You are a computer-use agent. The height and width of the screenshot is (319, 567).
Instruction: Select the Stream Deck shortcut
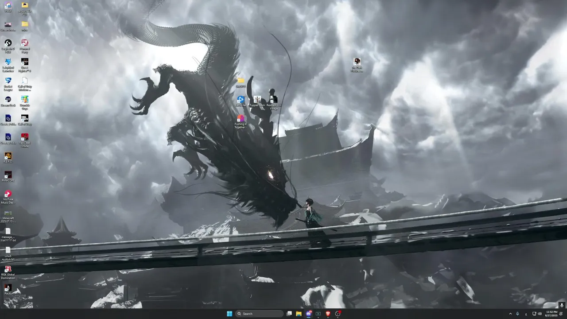pos(8,101)
